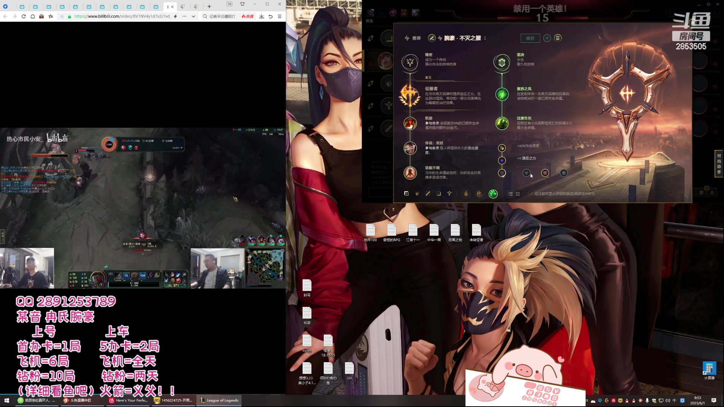Screen dimensions: 724x407
Task: Open Here's Your Perfe... taskbar item
Action: 128,400
